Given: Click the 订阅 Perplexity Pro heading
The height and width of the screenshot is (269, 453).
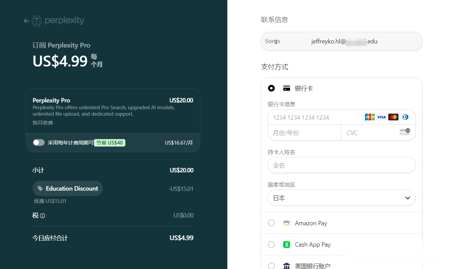Looking at the screenshot, I should pos(61,45).
